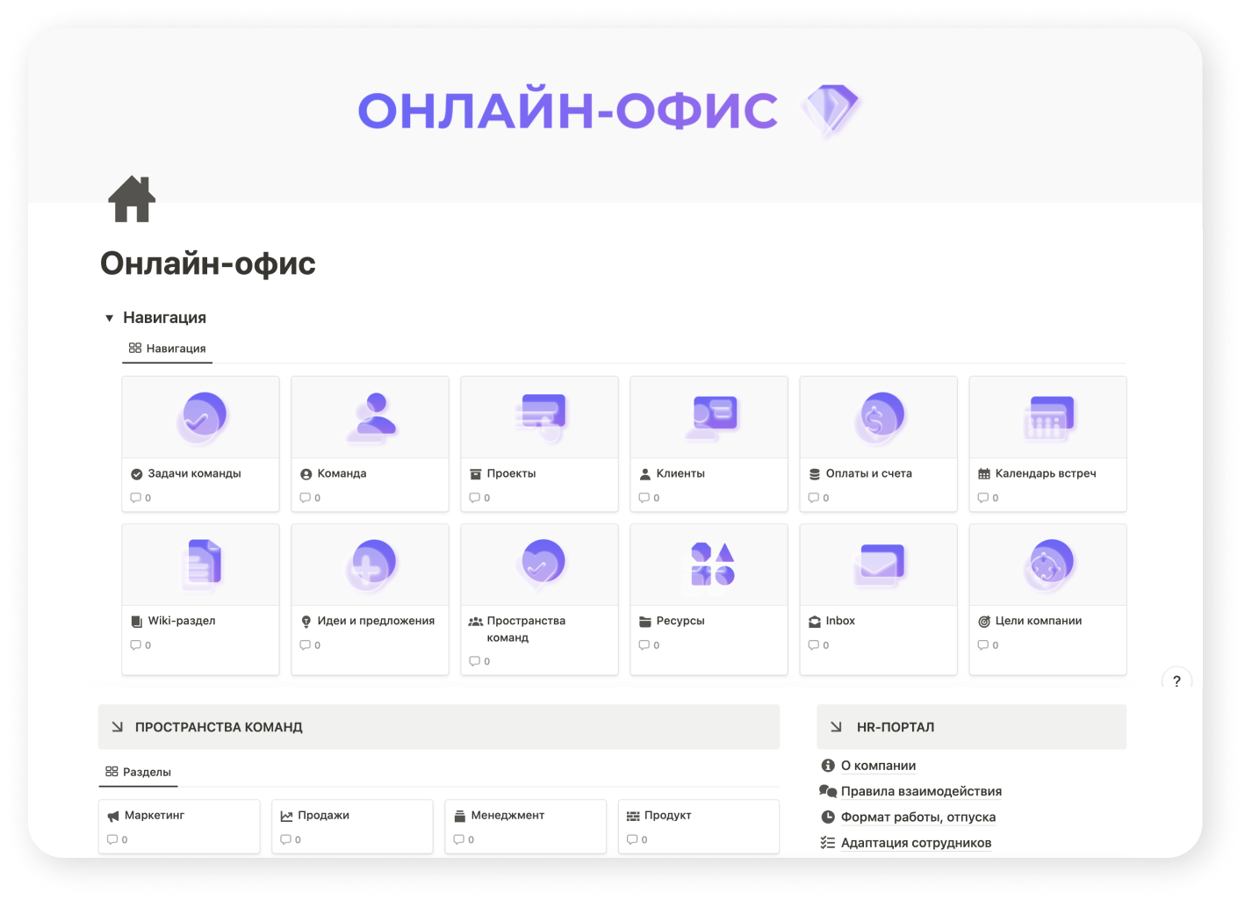Select the Разделы view tab
Viewport: 1245px width, 900px height.
(138, 772)
